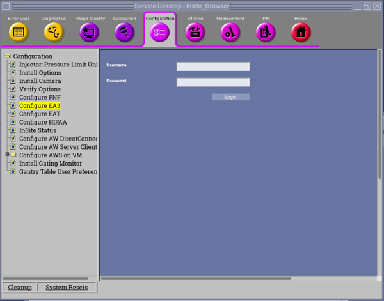
Task: Go to Home icon
Action: (301, 32)
